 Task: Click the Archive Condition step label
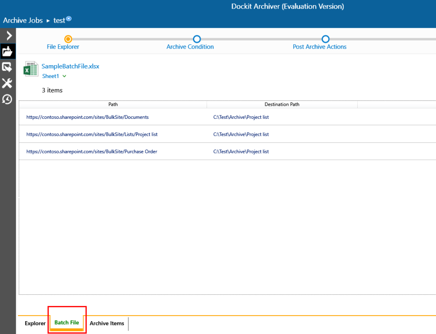pyautogui.click(x=190, y=47)
